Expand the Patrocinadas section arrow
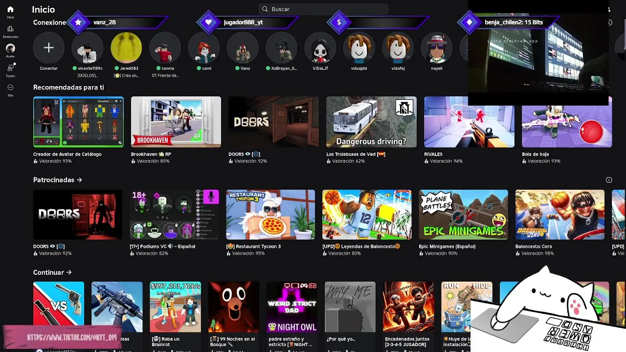Image resolution: width=626 pixels, height=352 pixels. [79, 180]
